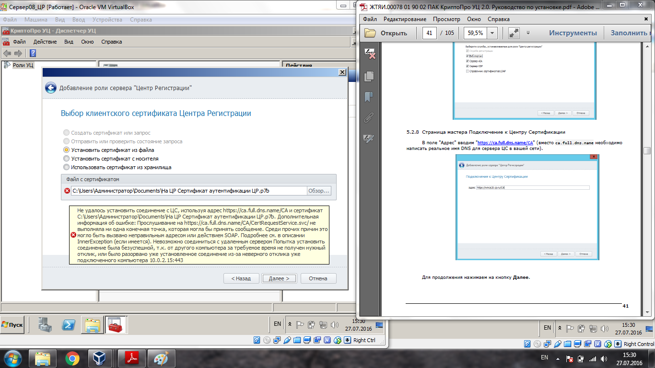Click the forward arrow in the MMC toolbar
This screenshot has width=655, height=368.
coord(18,53)
